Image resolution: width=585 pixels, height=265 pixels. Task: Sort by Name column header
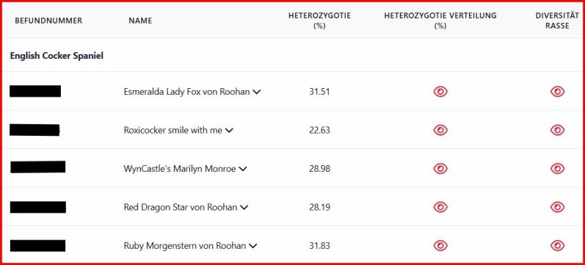pyautogui.click(x=140, y=21)
